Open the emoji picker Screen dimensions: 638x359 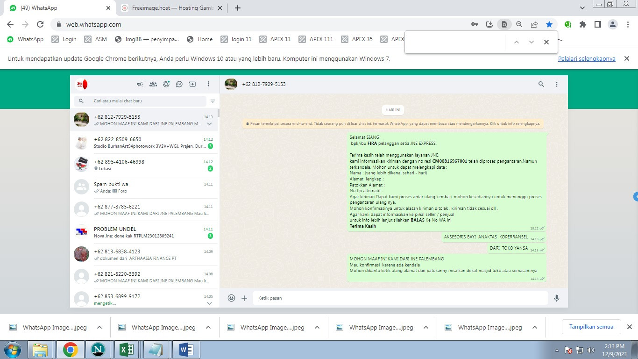click(x=231, y=298)
